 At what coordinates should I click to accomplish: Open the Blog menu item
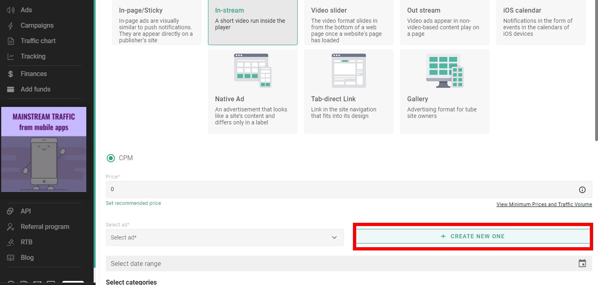(27, 257)
